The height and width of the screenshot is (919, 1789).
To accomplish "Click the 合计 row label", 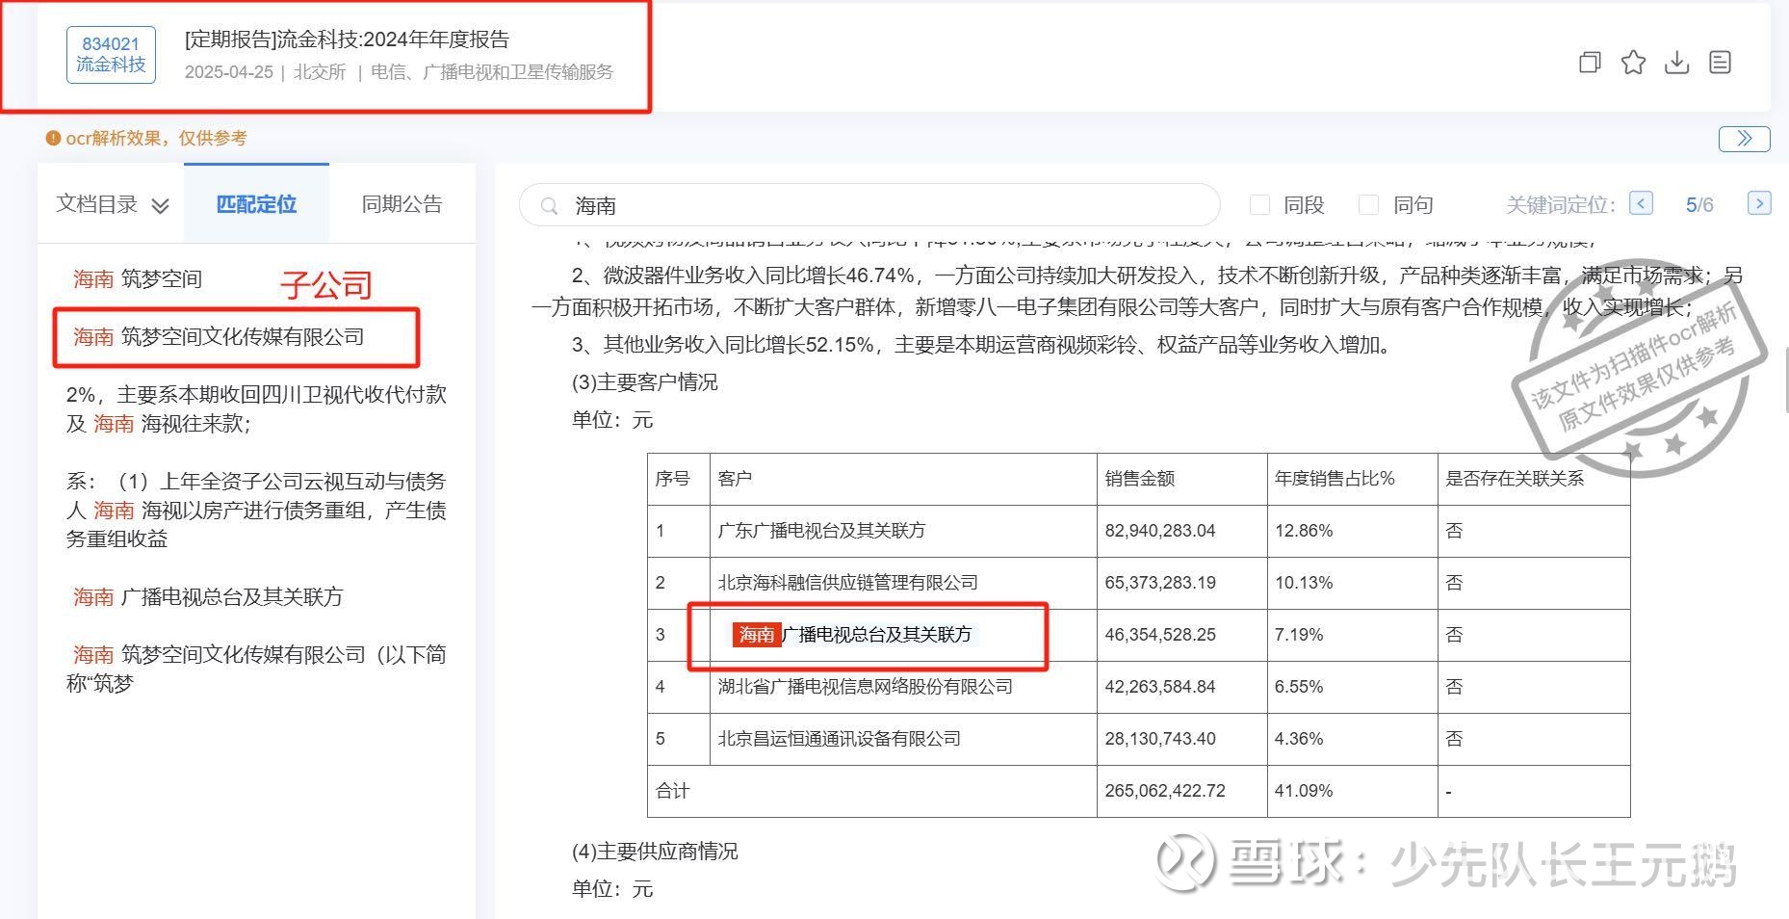I will pyautogui.click(x=672, y=791).
